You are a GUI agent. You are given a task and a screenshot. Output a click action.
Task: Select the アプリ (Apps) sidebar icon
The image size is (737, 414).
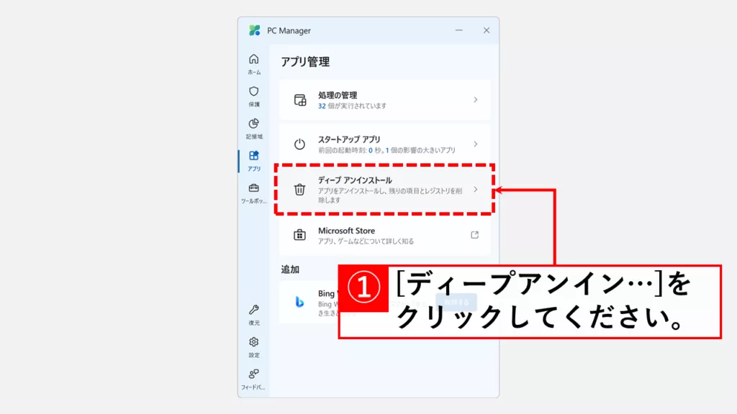pyautogui.click(x=254, y=155)
